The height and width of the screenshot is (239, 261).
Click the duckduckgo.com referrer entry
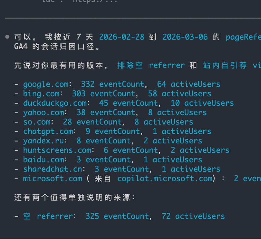tap(55, 103)
